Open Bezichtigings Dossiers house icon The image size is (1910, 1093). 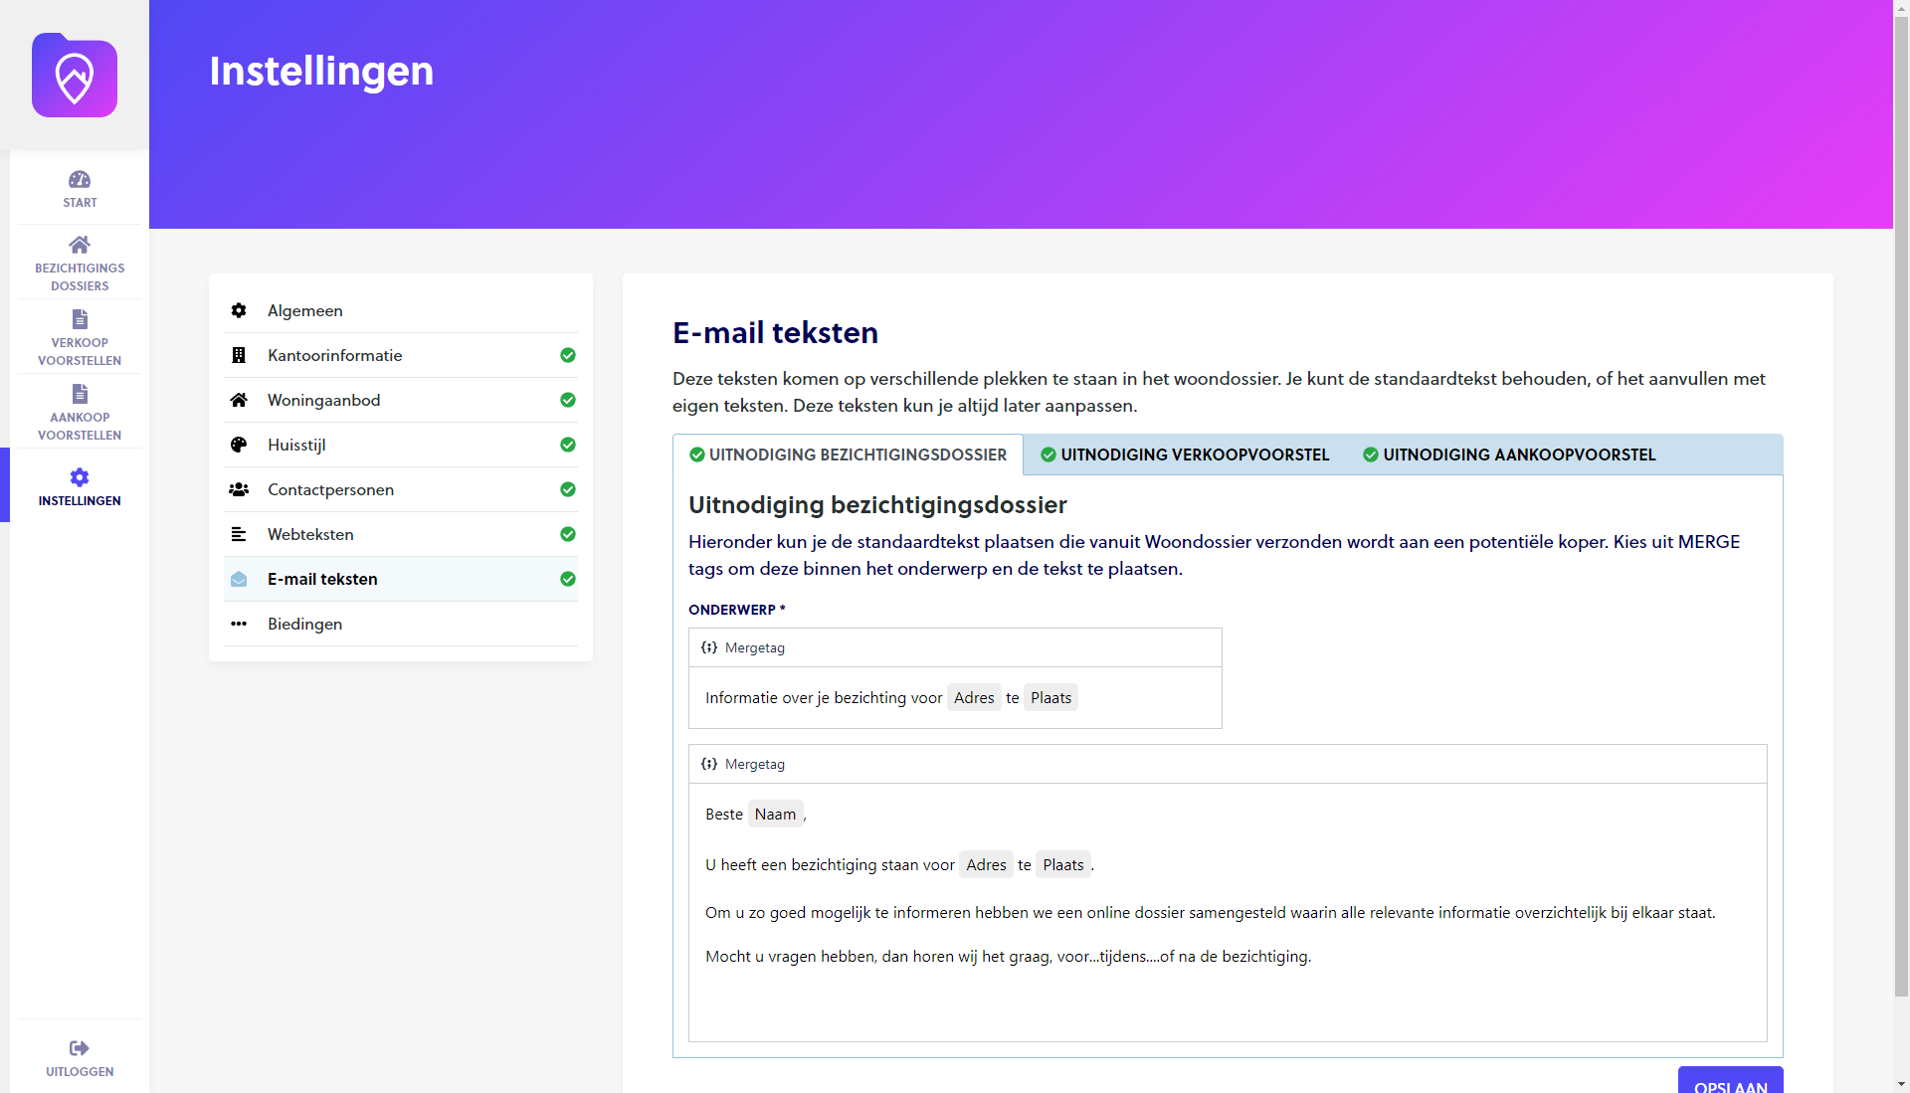(80, 245)
